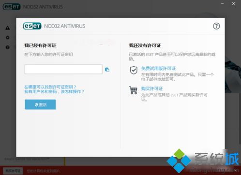The image size is (241, 175).
Task: Paste license key using clipboard icon
Action: 107,70
